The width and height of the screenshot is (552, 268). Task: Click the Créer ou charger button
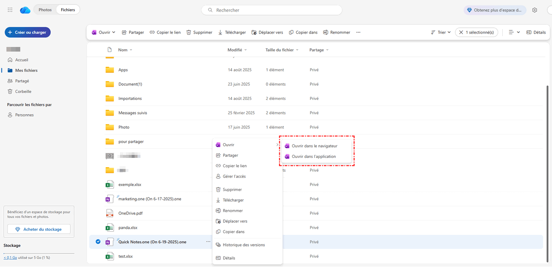(x=28, y=33)
